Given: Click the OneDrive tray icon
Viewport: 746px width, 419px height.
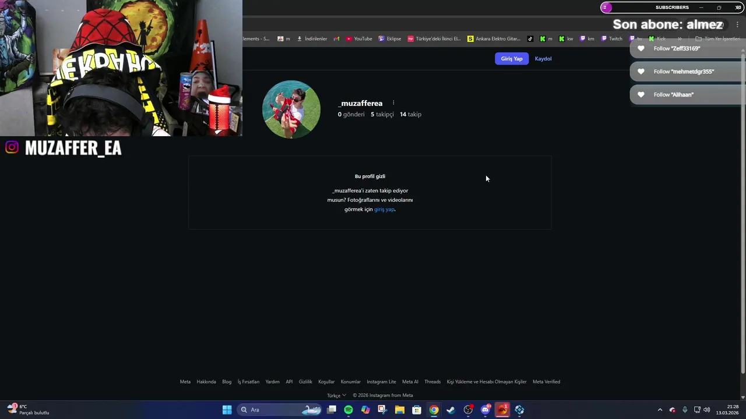Looking at the screenshot, I should pyautogui.click(x=673, y=410).
